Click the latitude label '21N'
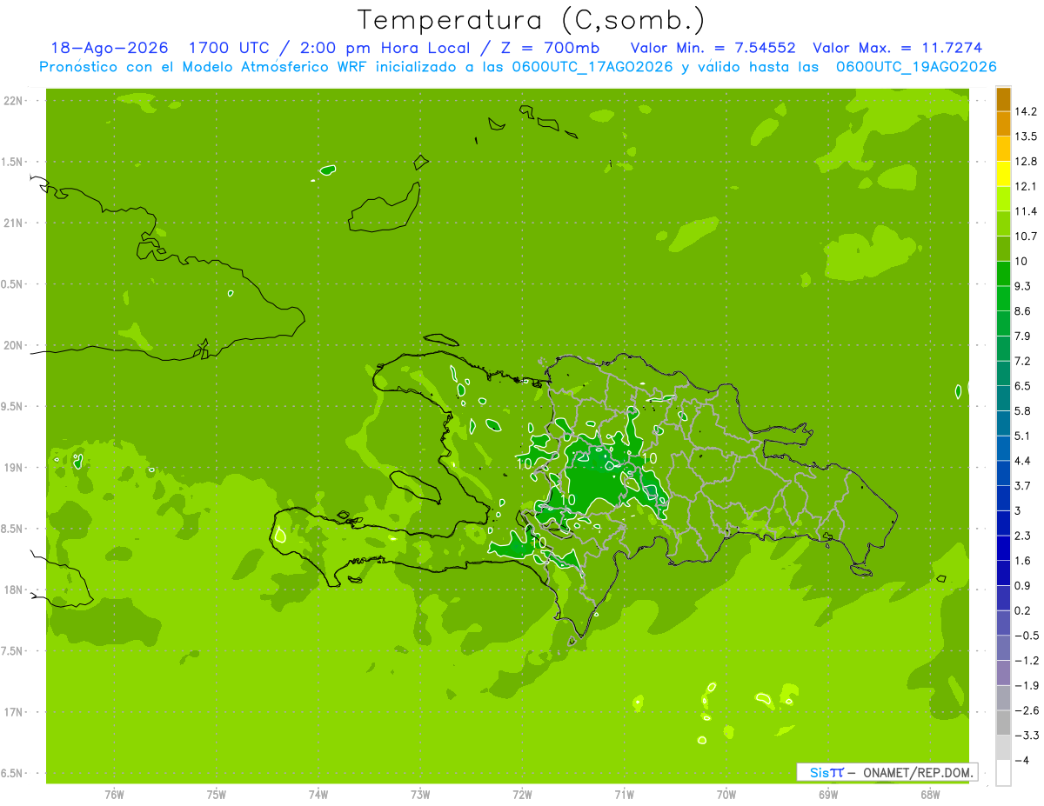This screenshot has width=1044, height=806. pyautogui.click(x=12, y=223)
